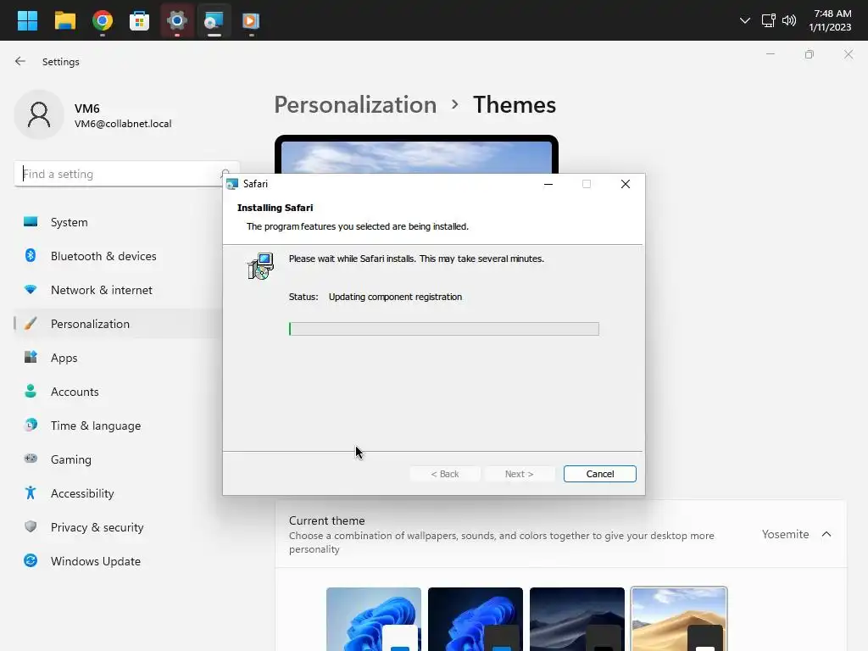This screenshot has width=868, height=651.
Task: Select the Windows dark theme thumbnail
Action: (x=475, y=619)
